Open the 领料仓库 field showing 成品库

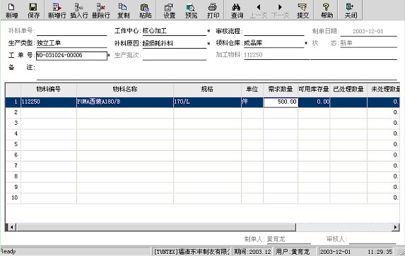(x=274, y=43)
